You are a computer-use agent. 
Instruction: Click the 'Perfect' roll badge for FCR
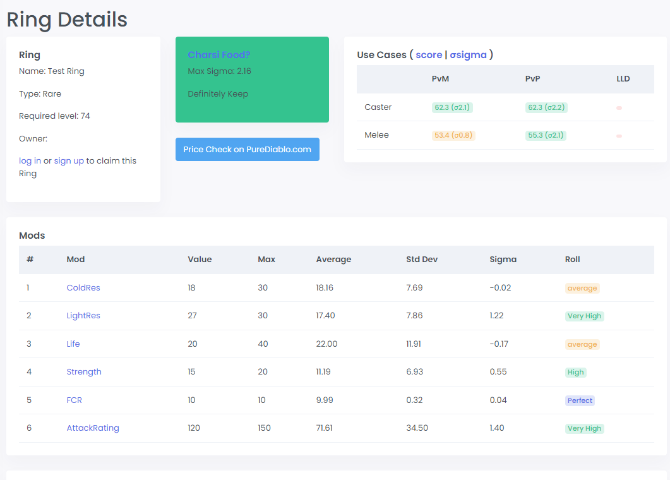[580, 400]
